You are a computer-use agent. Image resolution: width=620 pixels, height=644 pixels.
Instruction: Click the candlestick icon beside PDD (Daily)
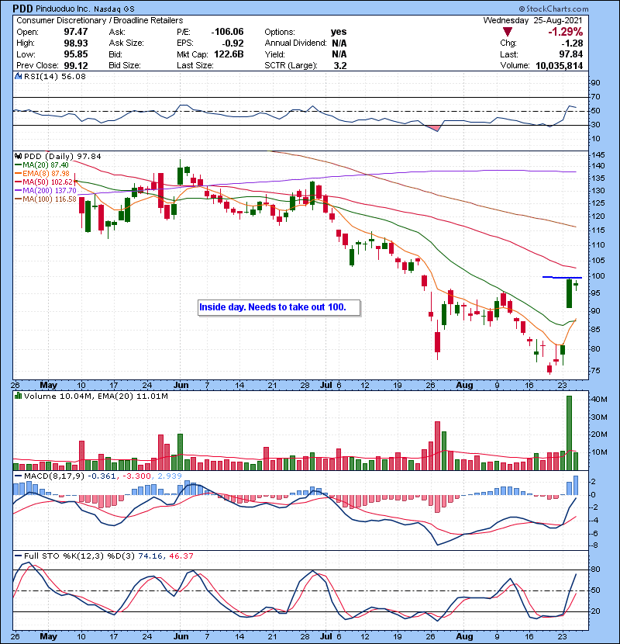tap(19, 157)
